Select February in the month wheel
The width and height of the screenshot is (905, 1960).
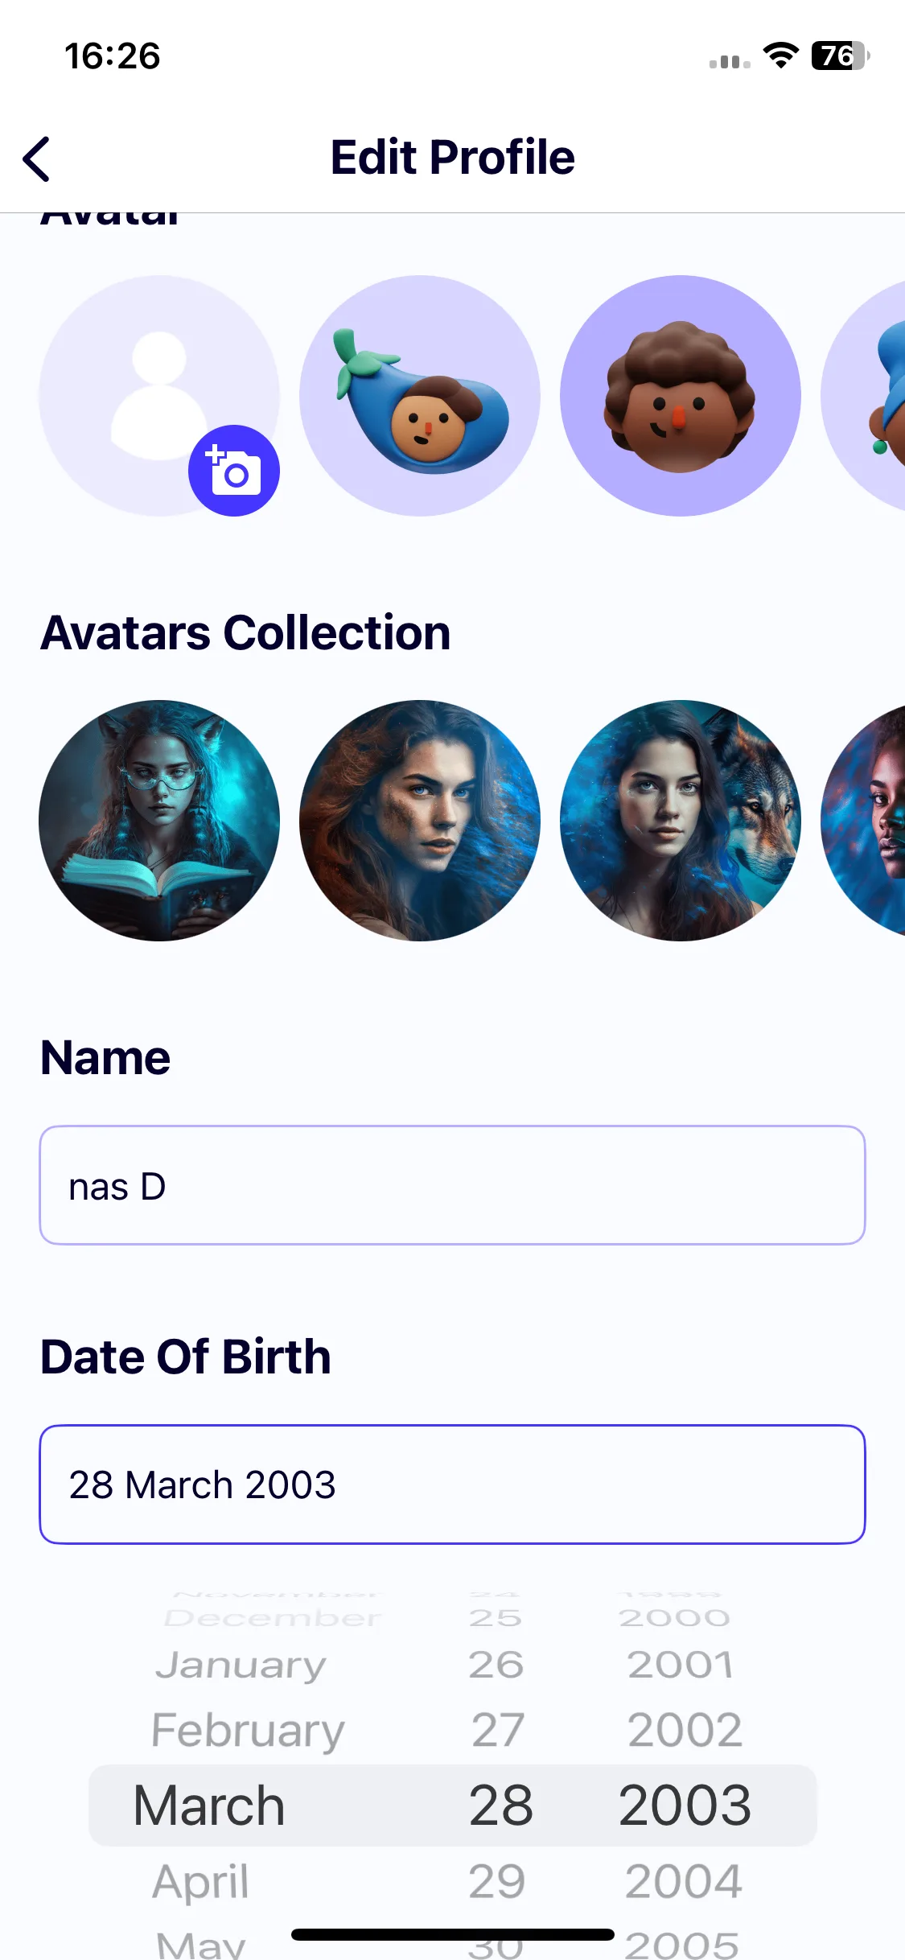[249, 1730]
